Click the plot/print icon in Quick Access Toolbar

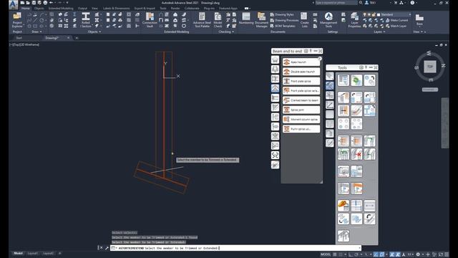tap(45, 3)
